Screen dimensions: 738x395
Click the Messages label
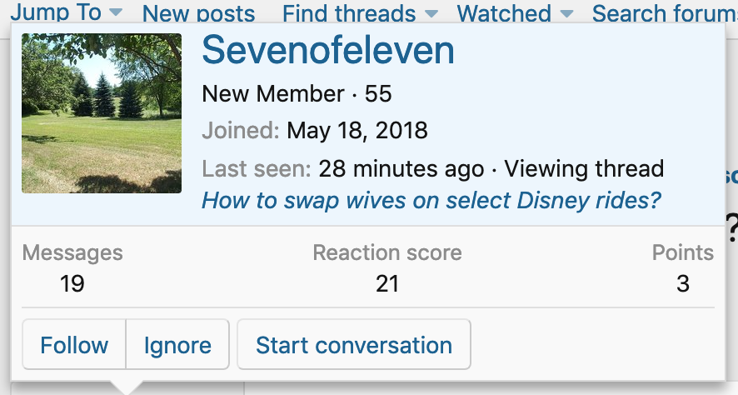tap(72, 253)
